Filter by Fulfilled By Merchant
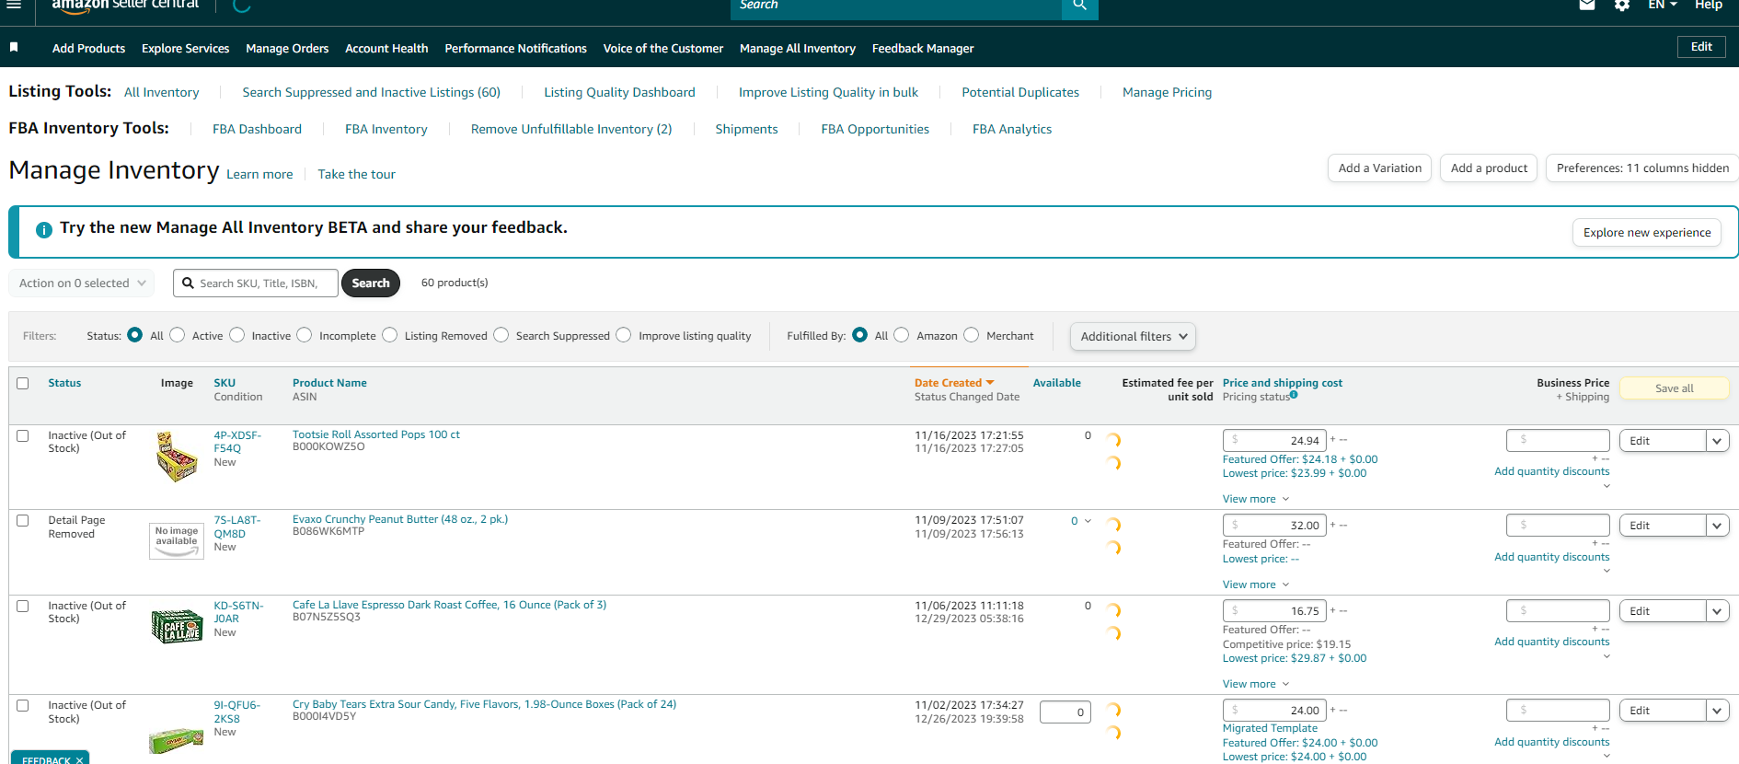 pyautogui.click(x=972, y=335)
